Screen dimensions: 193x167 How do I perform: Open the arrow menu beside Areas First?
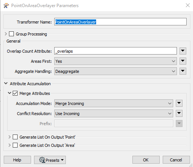(x=183, y=61)
